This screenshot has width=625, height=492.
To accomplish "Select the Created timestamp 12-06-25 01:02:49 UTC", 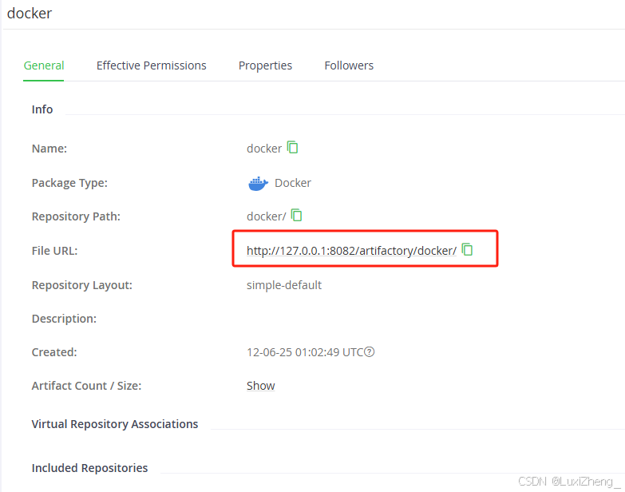I will coord(305,352).
